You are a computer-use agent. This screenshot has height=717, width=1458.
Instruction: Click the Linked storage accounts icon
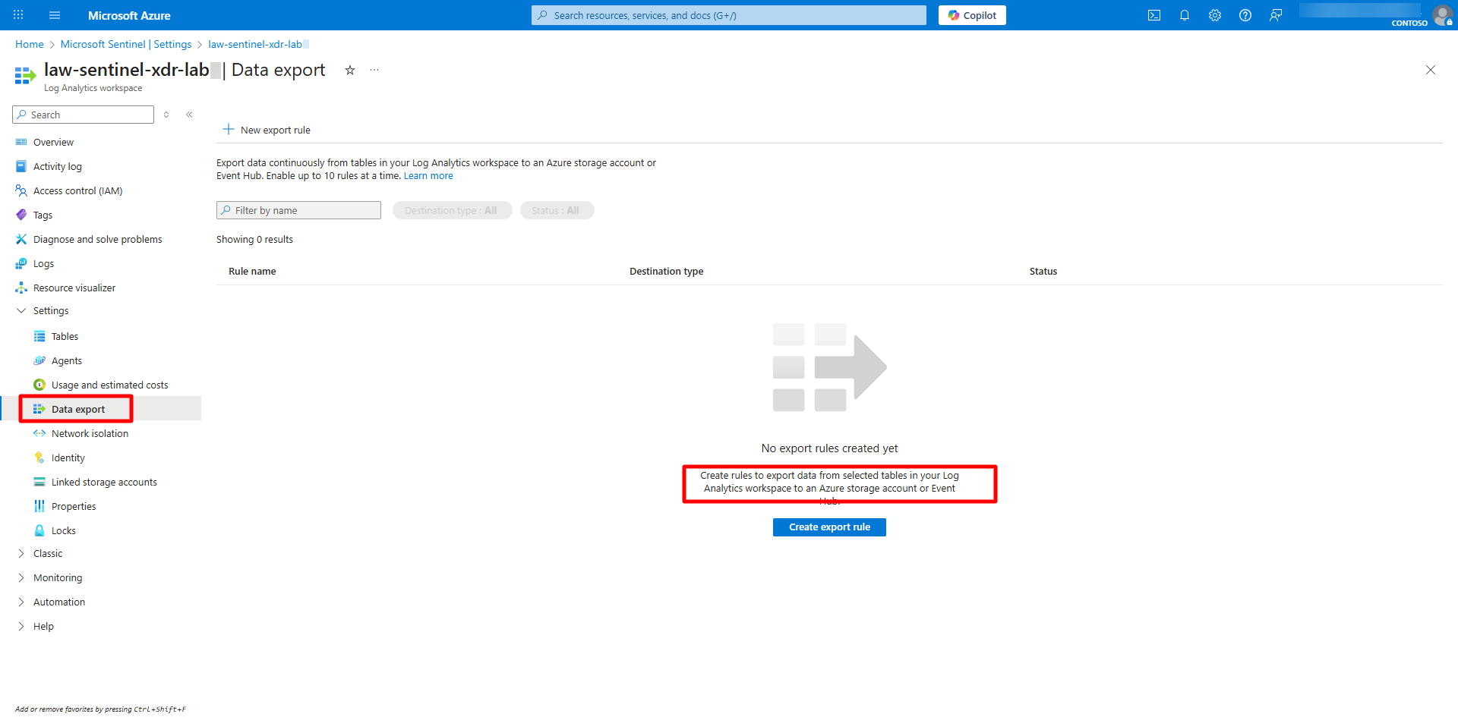[x=39, y=482]
